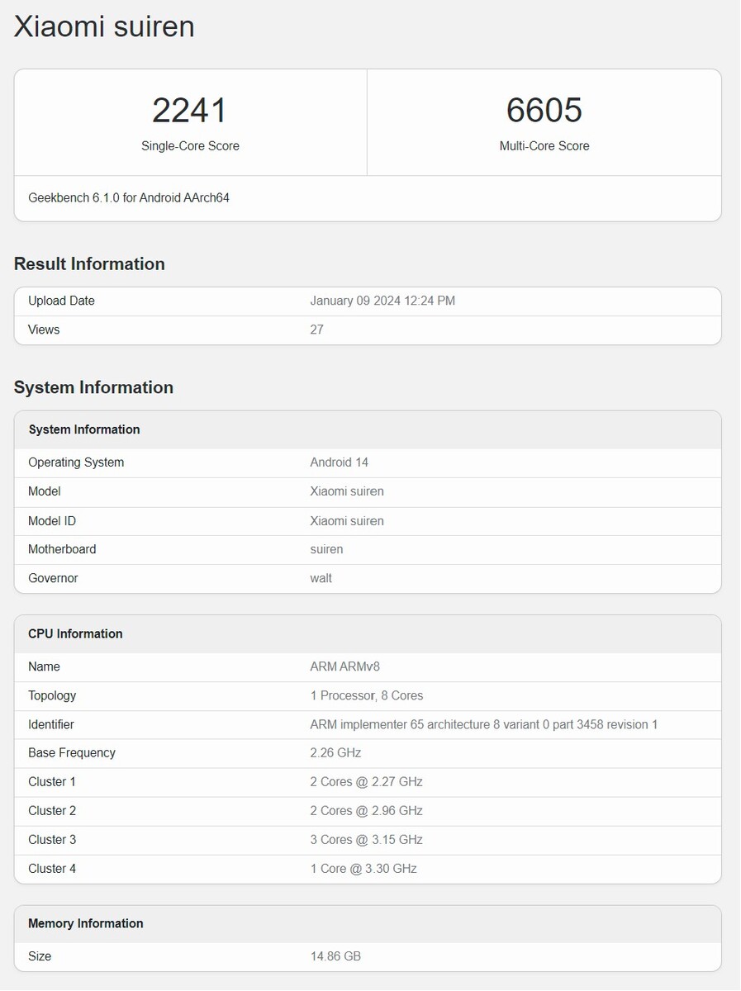Click the 6605 multi-core score number
The width and height of the screenshot is (741, 991).
[x=544, y=111]
